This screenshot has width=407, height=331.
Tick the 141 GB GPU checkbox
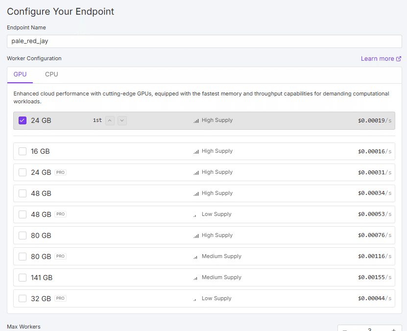(23, 278)
